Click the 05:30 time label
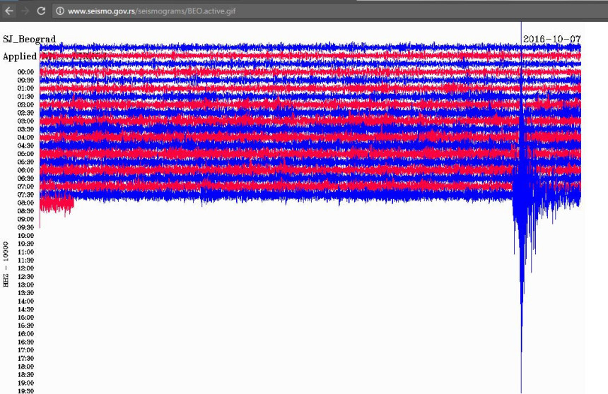The height and width of the screenshot is (394, 608). 25,162
